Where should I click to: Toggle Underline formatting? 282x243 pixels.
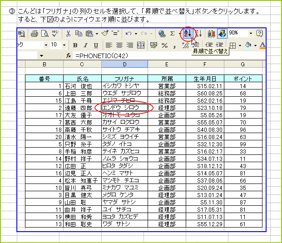point(96,45)
